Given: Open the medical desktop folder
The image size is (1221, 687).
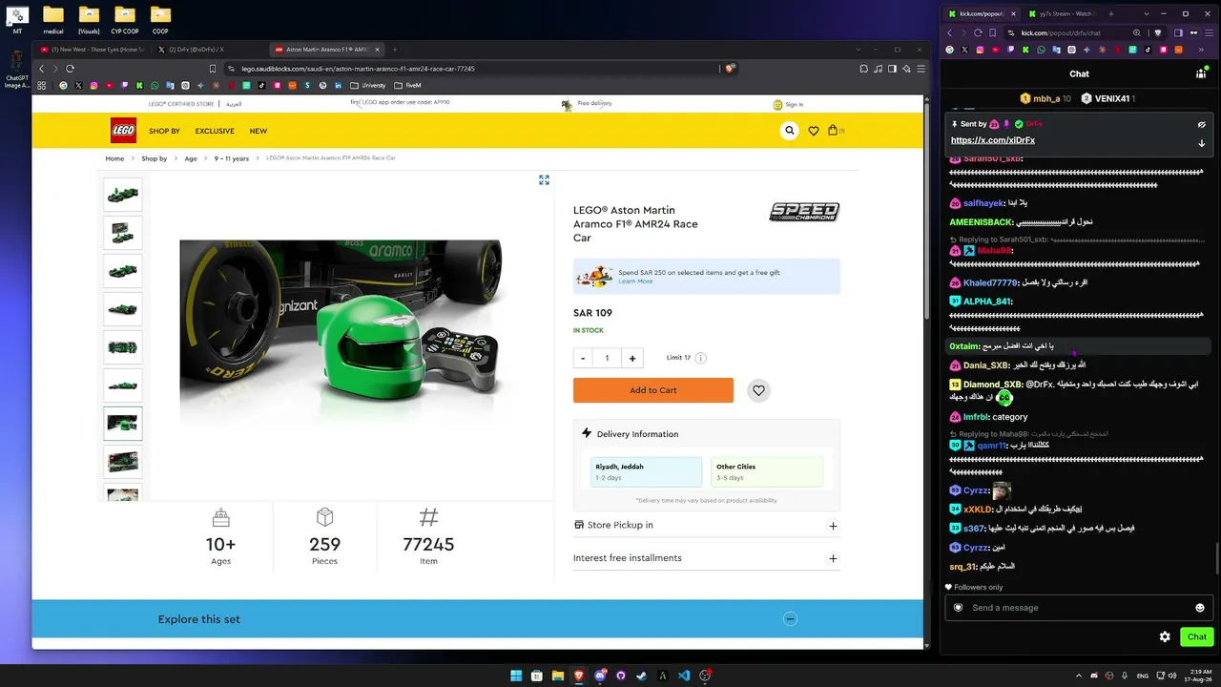Looking at the screenshot, I should (x=53, y=19).
